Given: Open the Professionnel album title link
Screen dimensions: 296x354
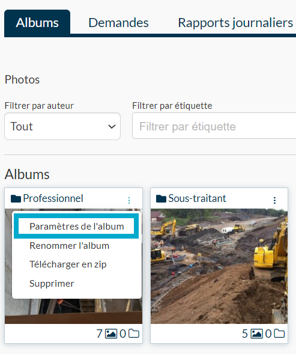Looking at the screenshot, I should (x=53, y=198).
